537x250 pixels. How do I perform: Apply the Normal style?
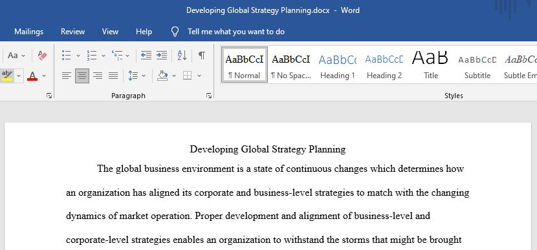pyautogui.click(x=245, y=65)
